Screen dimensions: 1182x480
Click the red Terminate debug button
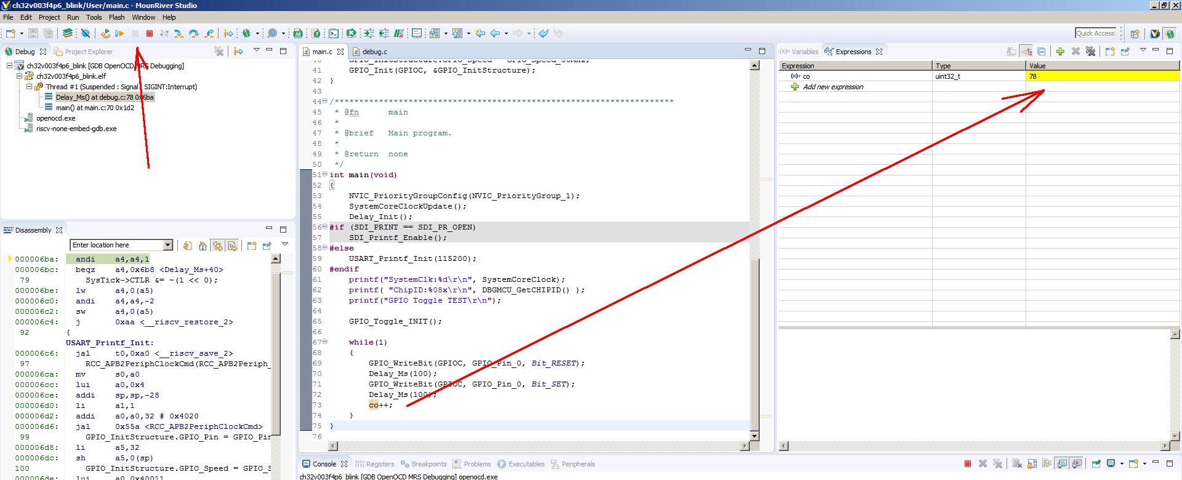150,33
